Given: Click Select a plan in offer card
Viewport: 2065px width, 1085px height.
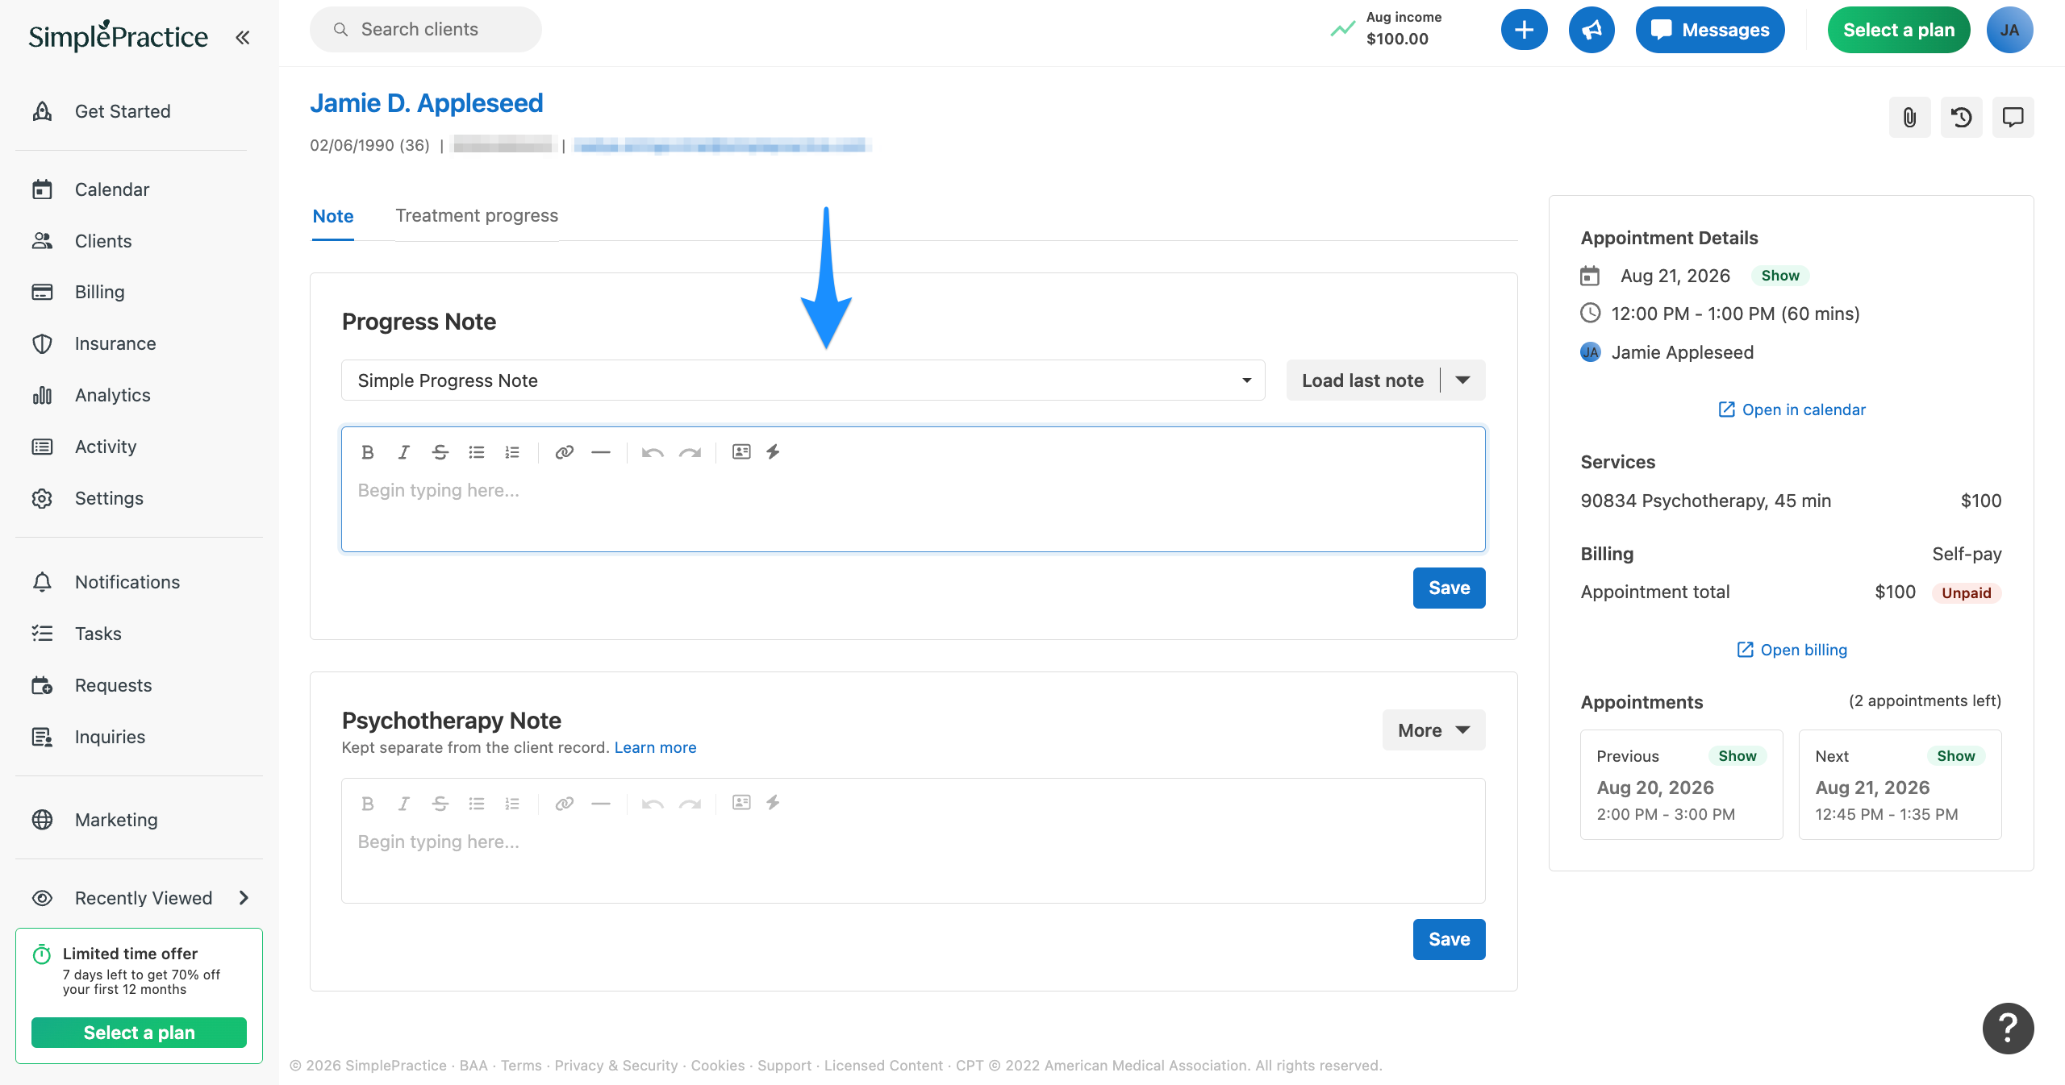Looking at the screenshot, I should click(139, 1033).
